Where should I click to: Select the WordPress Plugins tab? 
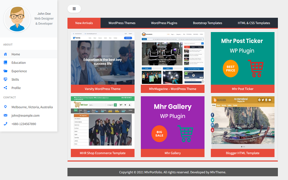click(x=164, y=23)
